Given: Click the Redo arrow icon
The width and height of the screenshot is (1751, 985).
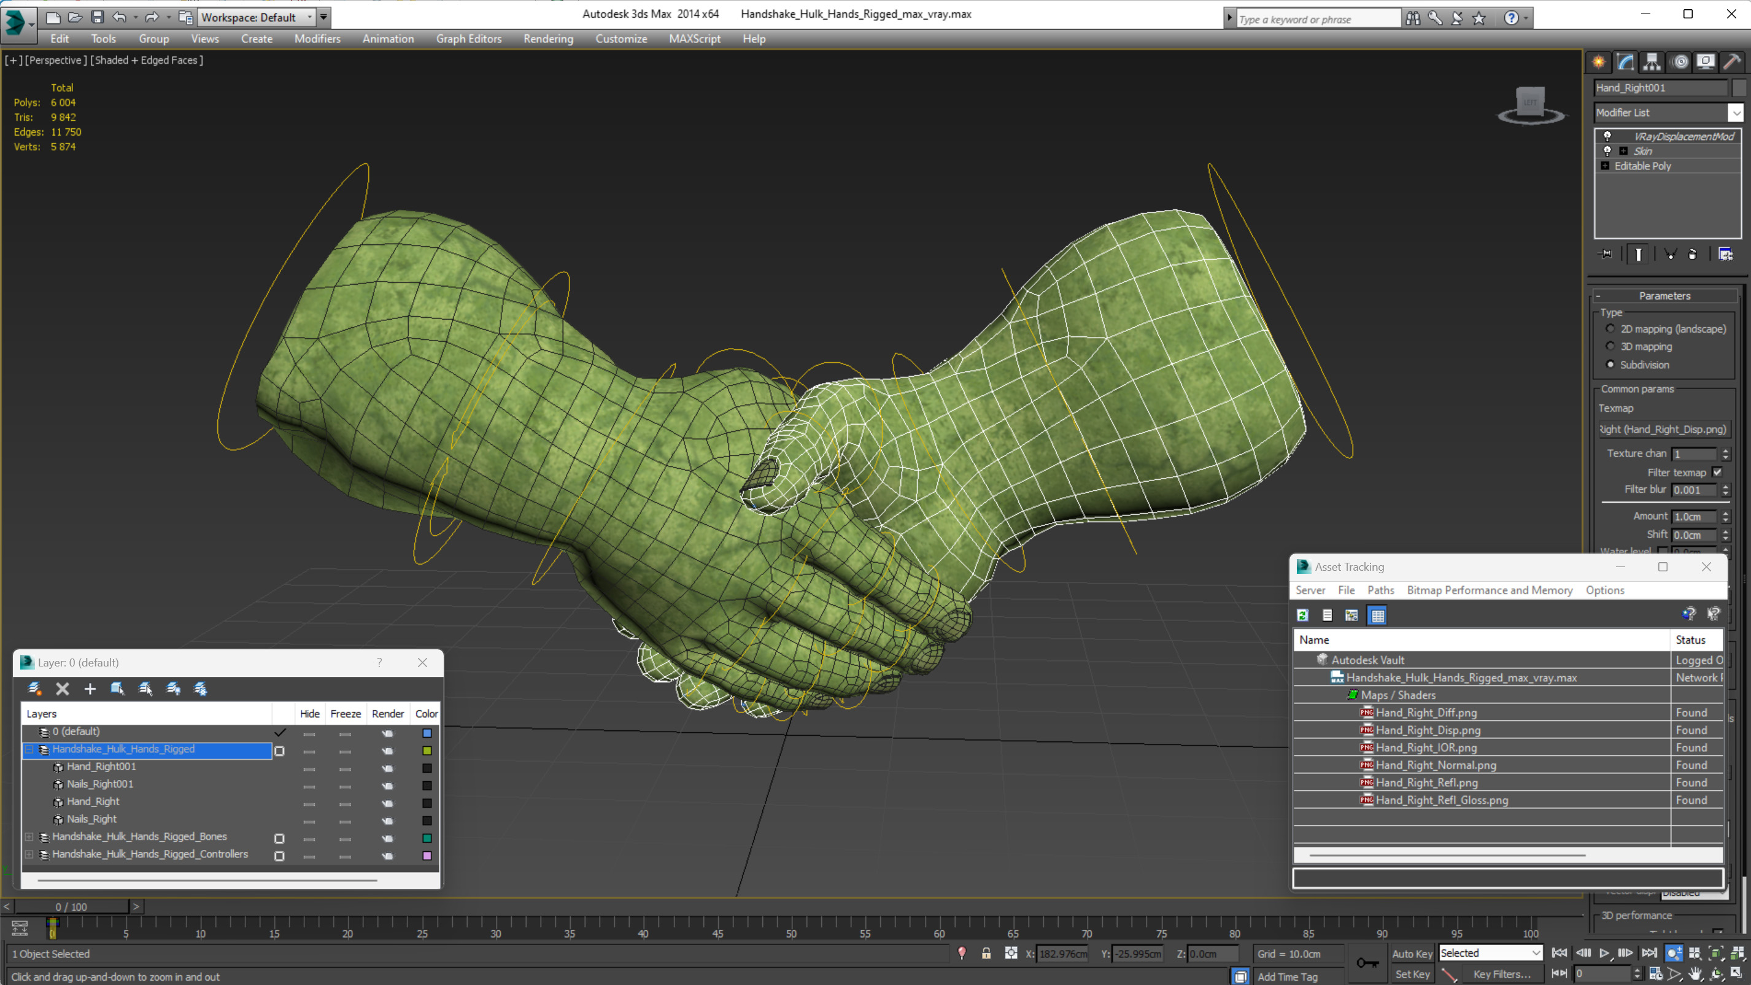Looking at the screenshot, I should click(x=152, y=17).
